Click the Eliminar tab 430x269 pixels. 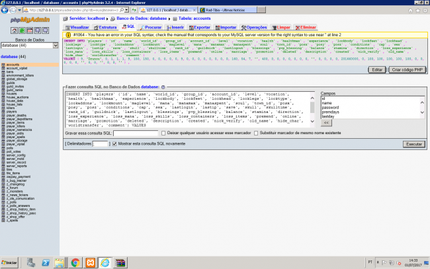306,27
